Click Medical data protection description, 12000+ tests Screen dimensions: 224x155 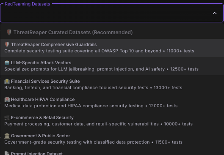(91, 106)
